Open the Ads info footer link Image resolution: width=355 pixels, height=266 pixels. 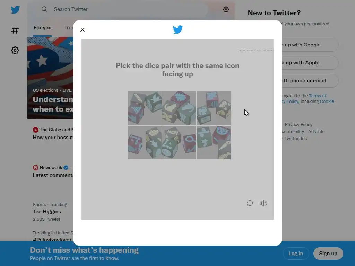[316, 131]
